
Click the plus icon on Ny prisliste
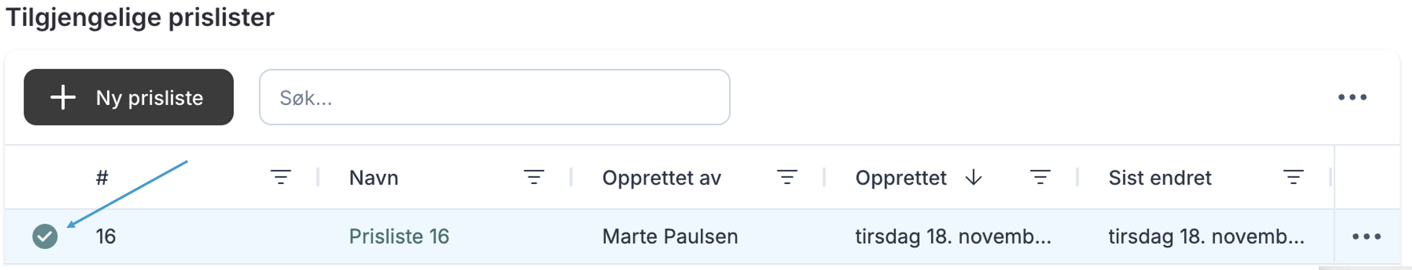(x=63, y=97)
